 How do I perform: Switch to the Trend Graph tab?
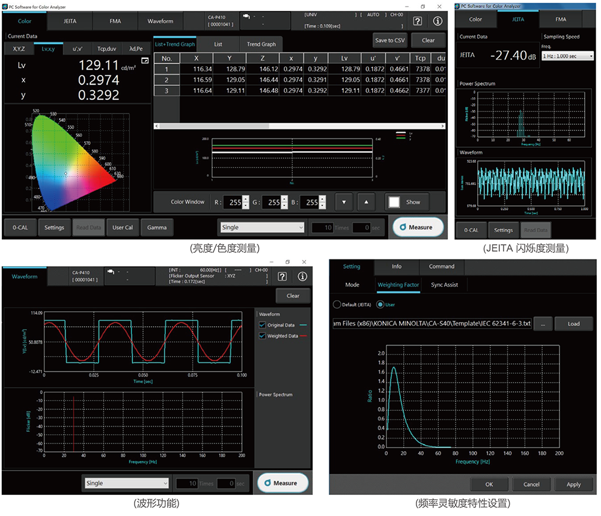click(x=261, y=44)
